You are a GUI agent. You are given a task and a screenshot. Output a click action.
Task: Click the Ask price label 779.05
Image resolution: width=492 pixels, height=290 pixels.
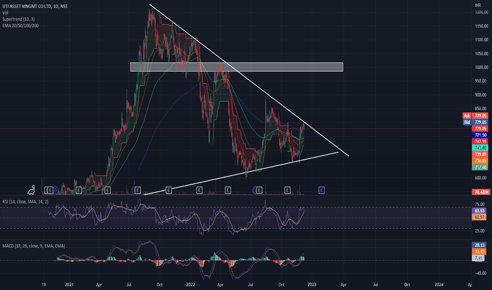pos(475,115)
